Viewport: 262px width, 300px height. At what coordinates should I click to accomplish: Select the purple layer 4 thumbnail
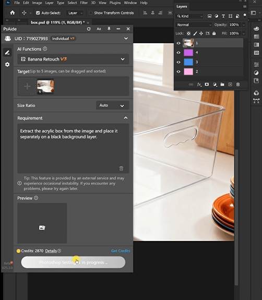click(188, 52)
